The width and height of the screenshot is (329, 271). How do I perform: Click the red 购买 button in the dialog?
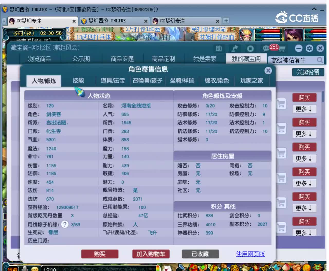100,254
